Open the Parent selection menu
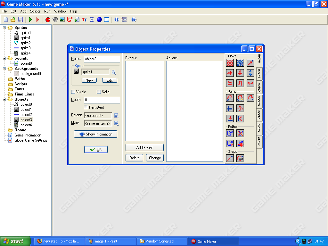 click(116, 116)
